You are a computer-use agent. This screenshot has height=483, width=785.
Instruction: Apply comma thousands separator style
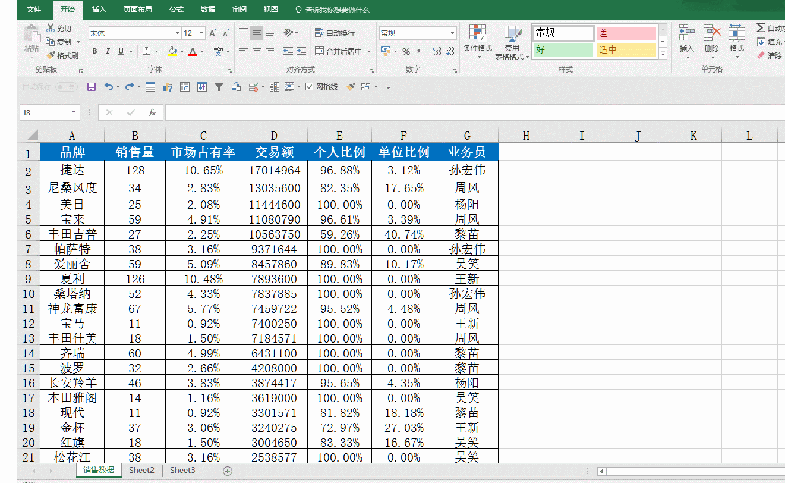(x=419, y=52)
